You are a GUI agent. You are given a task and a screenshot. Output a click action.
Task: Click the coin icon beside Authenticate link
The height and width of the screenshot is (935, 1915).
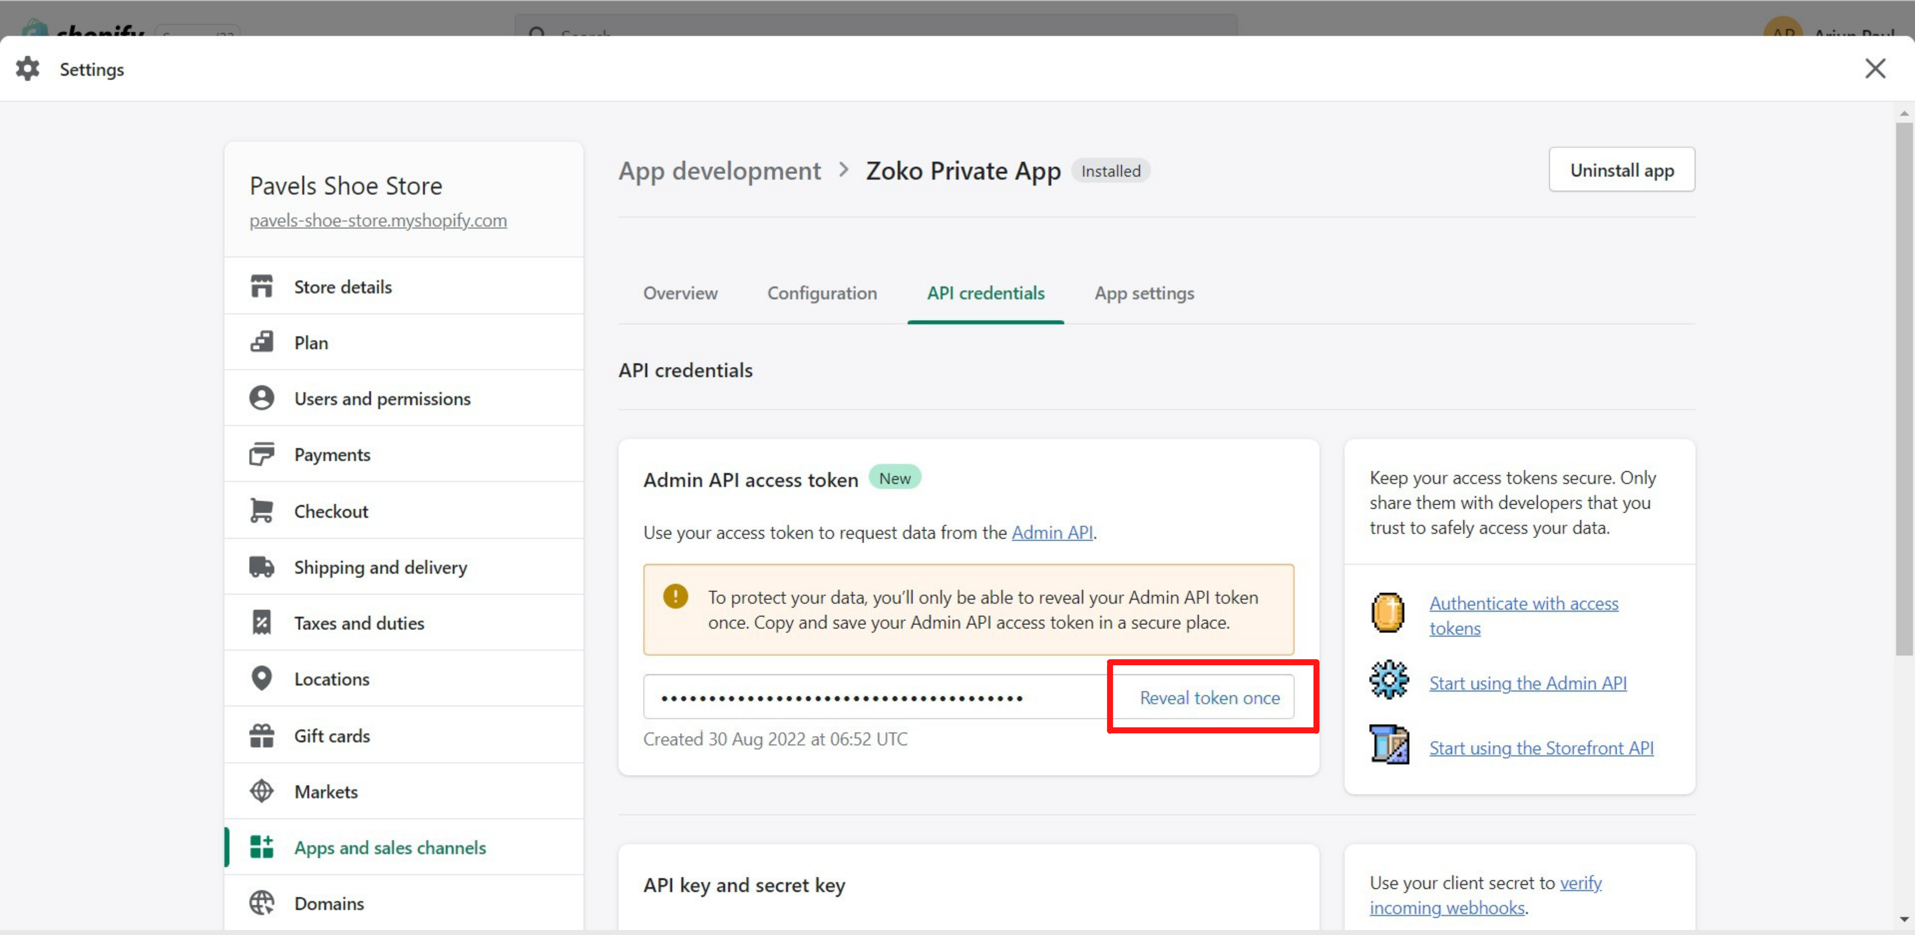tap(1388, 613)
